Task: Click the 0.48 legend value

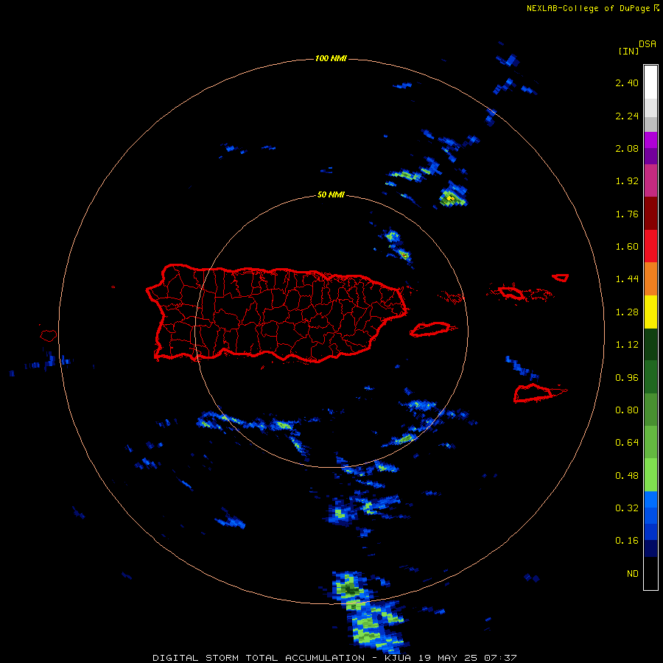Action: (627, 476)
